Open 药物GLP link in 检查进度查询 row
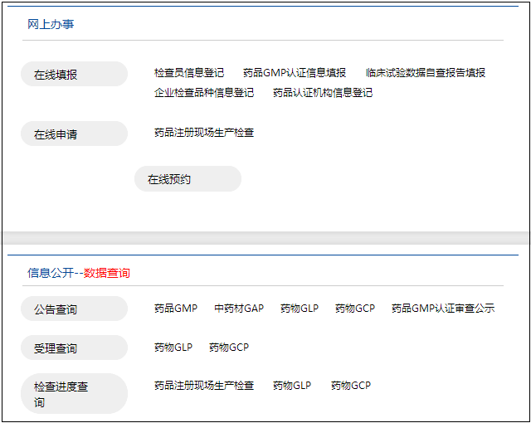 [x=292, y=386]
